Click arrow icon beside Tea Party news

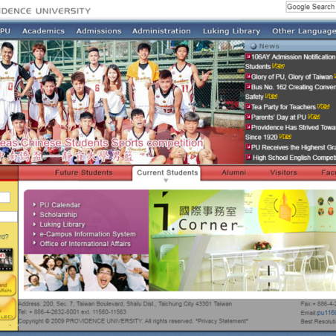pos(248,106)
